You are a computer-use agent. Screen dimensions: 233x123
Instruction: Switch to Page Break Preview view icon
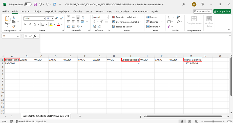(x=196, y=121)
